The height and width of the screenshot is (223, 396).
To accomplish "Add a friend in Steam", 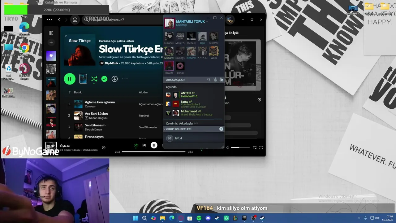I will point(221,80).
